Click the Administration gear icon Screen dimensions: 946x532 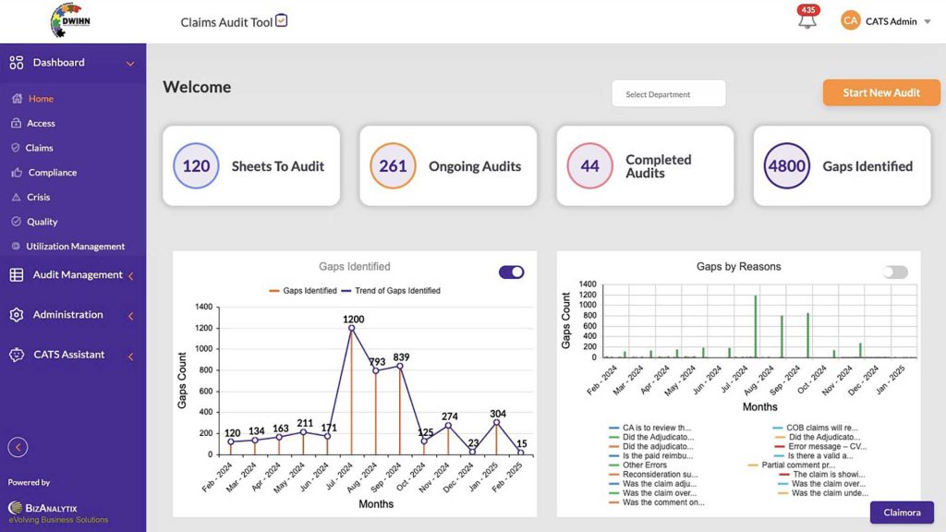point(16,315)
